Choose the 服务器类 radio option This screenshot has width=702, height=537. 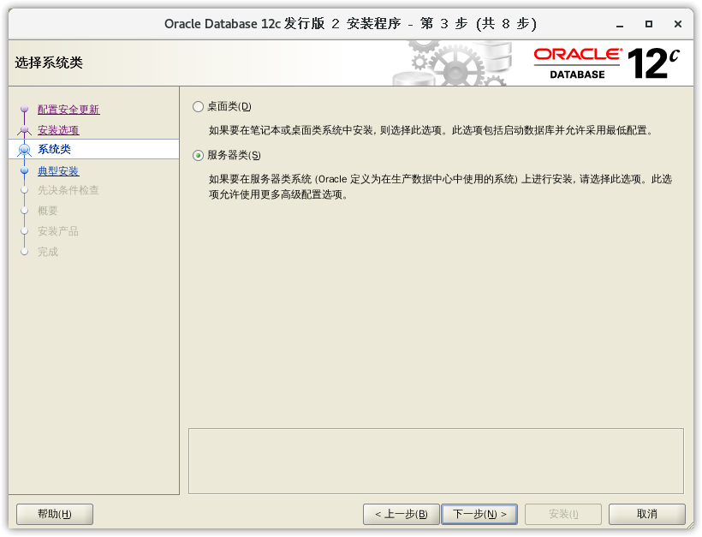point(199,156)
